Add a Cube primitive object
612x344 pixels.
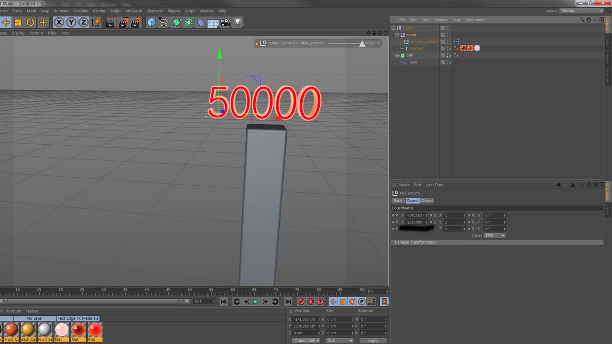[152, 22]
